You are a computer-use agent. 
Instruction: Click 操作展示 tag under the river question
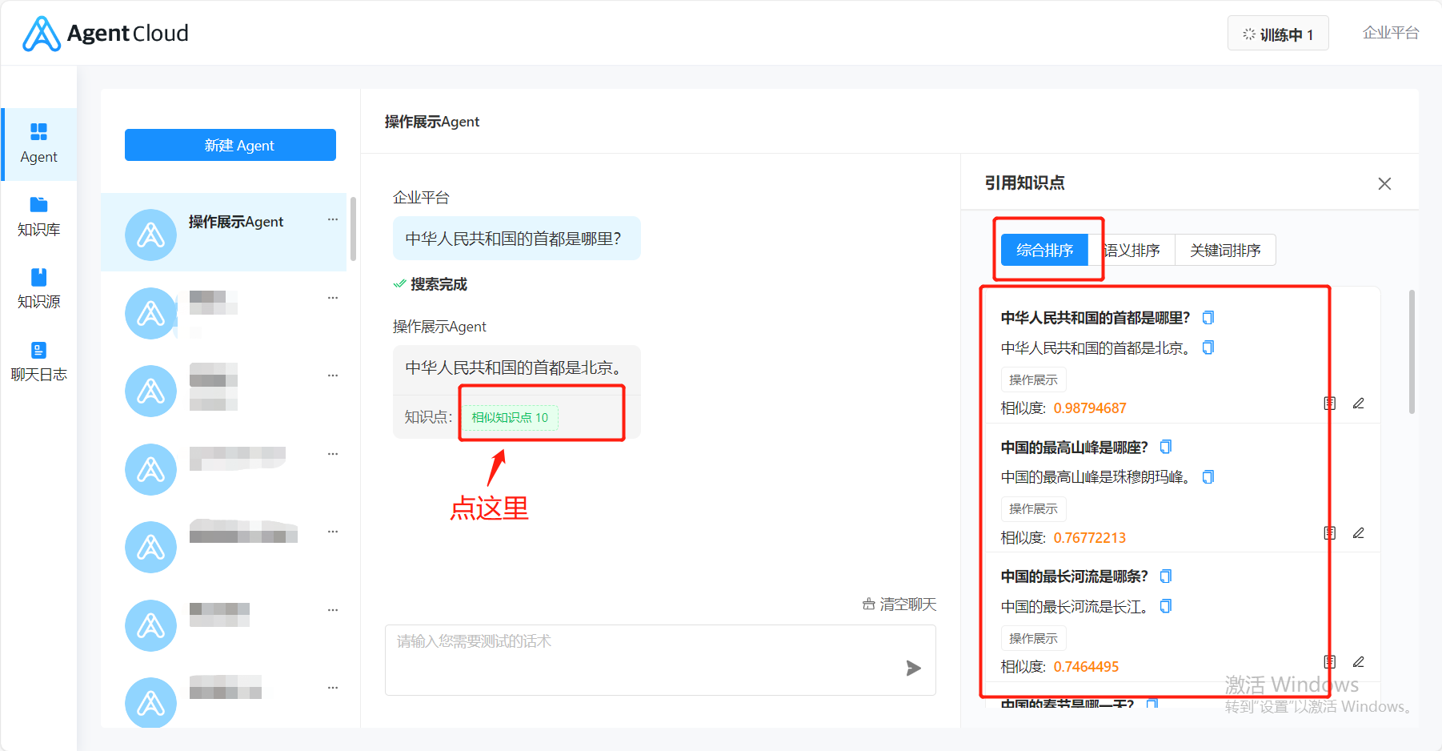(x=1033, y=638)
